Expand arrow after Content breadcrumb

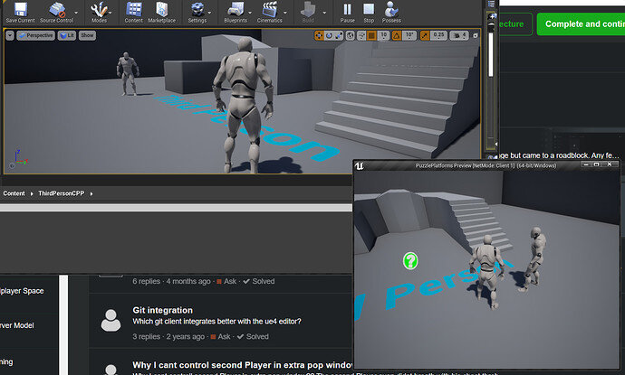click(x=32, y=193)
